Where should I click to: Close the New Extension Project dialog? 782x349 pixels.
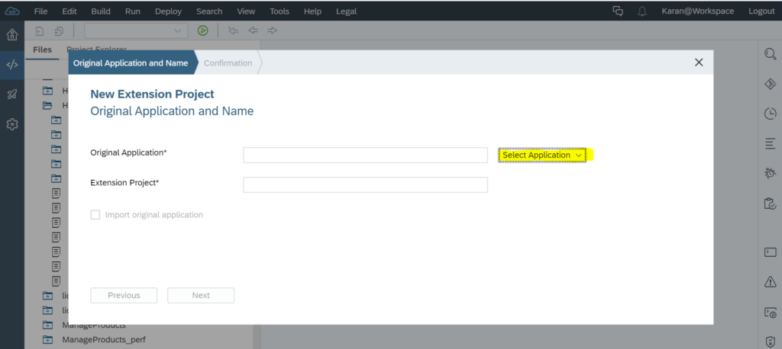point(699,62)
